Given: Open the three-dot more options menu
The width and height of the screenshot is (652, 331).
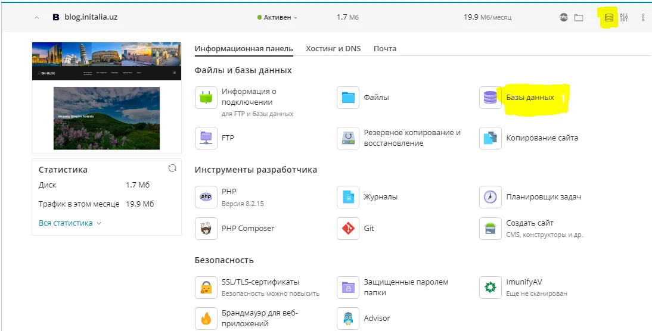Looking at the screenshot, I should click(x=643, y=17).
